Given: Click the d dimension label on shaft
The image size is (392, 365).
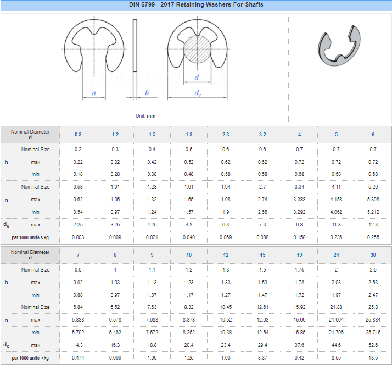Looking at the screenshot, I should coord(197,78).
